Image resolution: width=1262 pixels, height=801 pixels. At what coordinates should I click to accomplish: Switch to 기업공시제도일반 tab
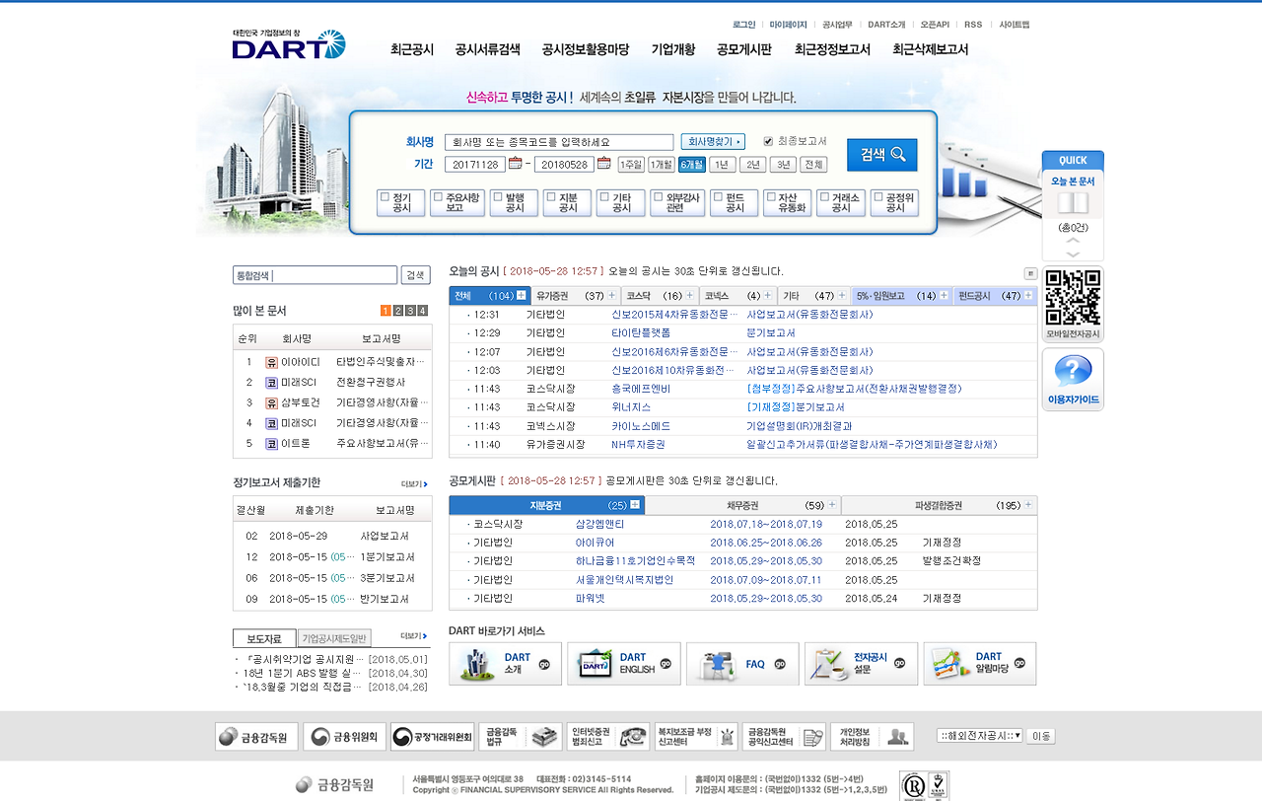[334, 638]
